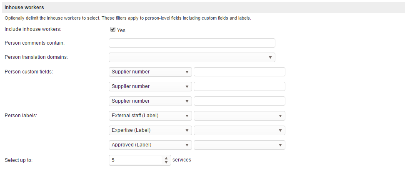Click the first custom field value input
The width and height of the screenshot is (407, 169).
[239, 72]
